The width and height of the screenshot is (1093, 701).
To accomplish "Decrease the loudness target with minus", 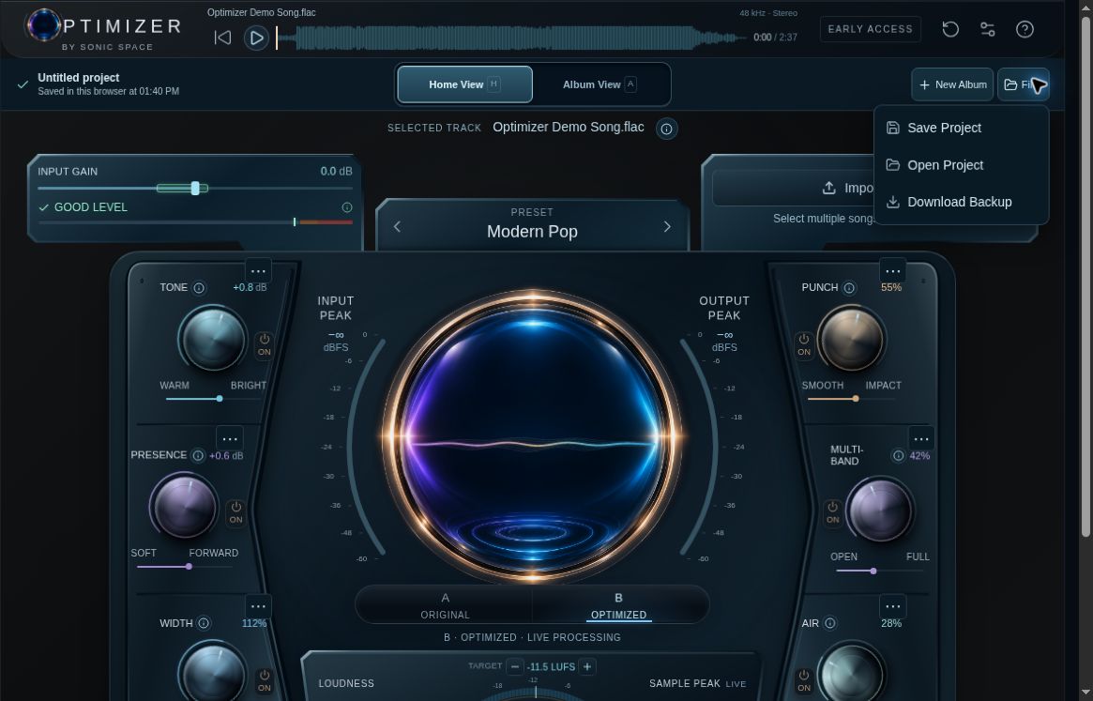I will (514, 667).
